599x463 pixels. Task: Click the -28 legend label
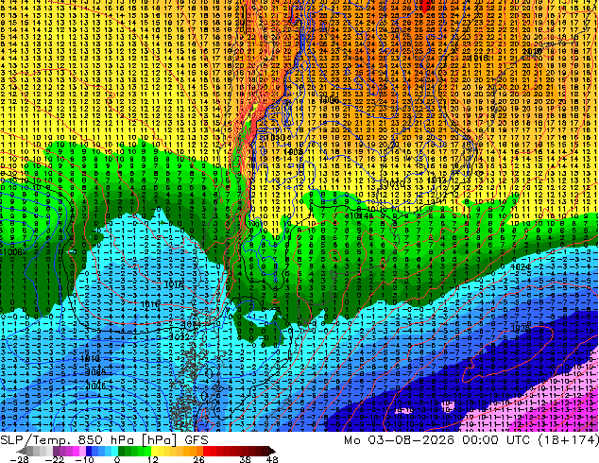tap(19, 459)
